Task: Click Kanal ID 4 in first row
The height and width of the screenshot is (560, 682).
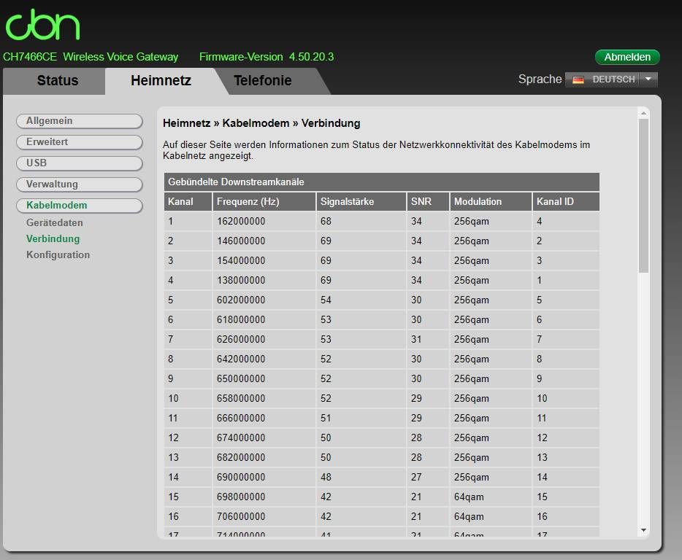Action: click(540, 221)
